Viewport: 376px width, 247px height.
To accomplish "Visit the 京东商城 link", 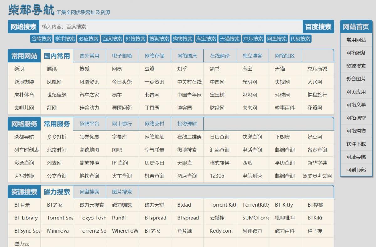I will pos(317,69).
